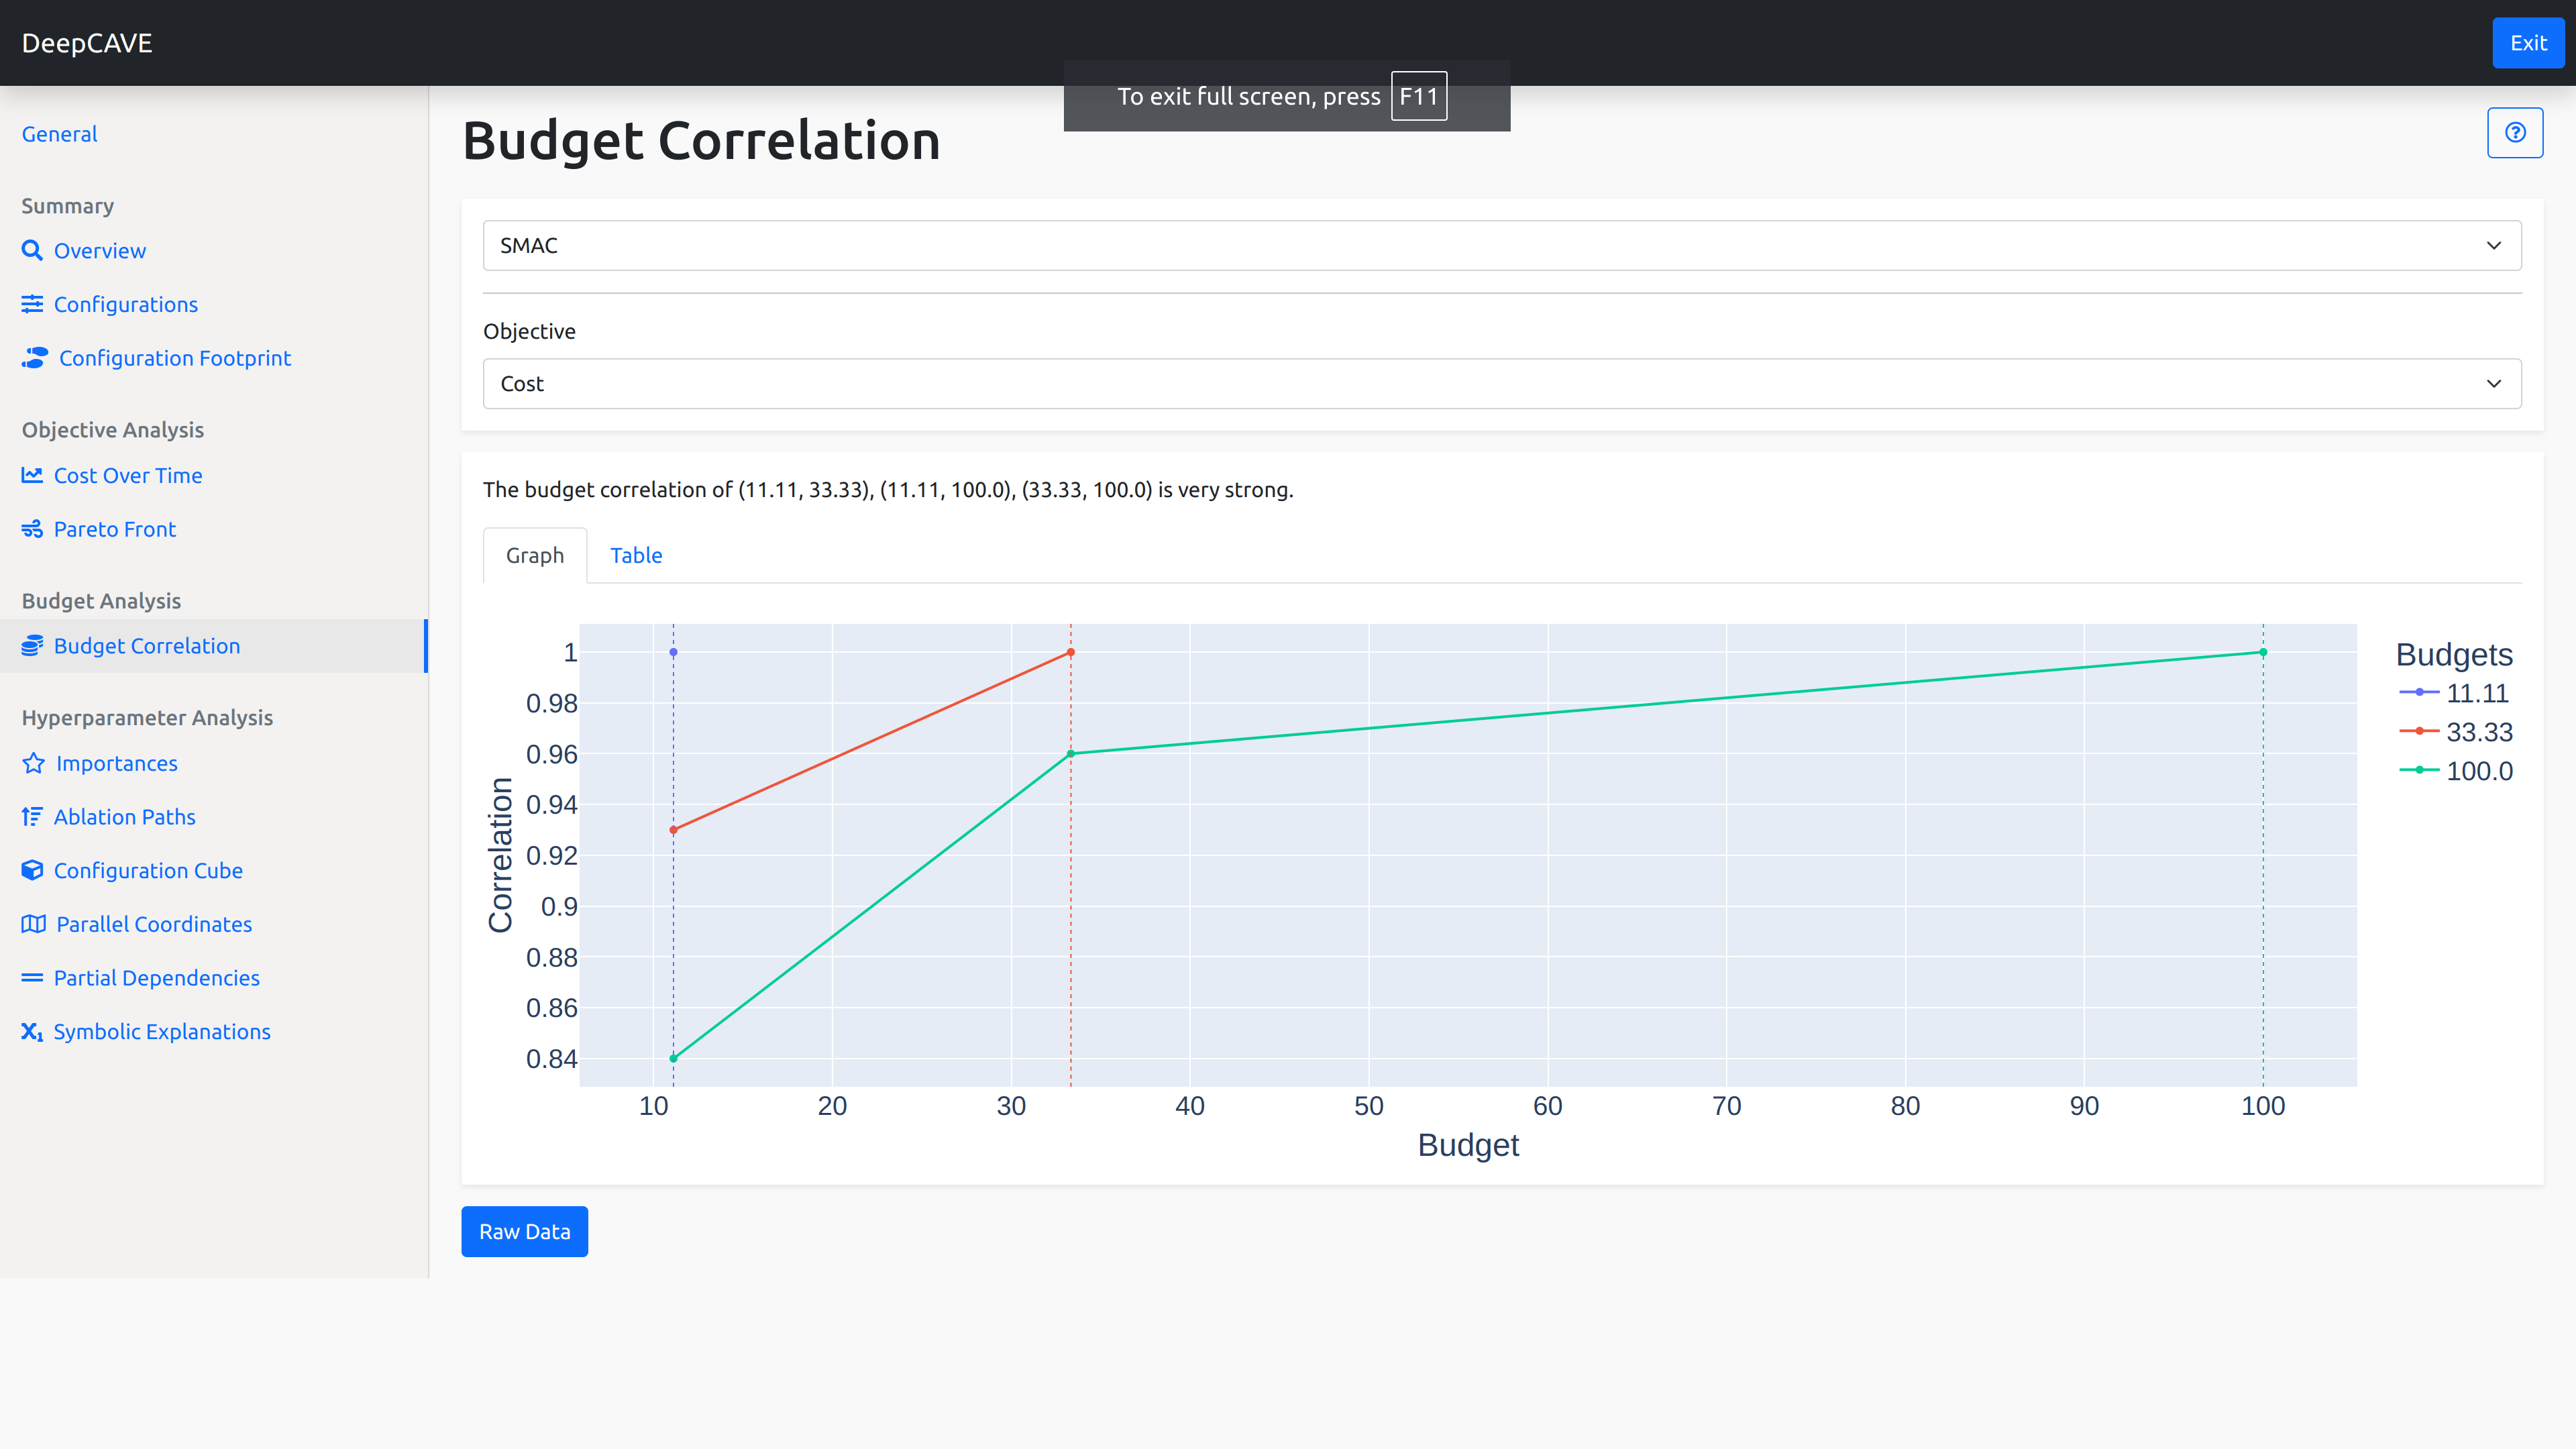Open the Parallel Coordinates page
Viewport: 2576px width, 1449px height.
[x=154, y=924]
